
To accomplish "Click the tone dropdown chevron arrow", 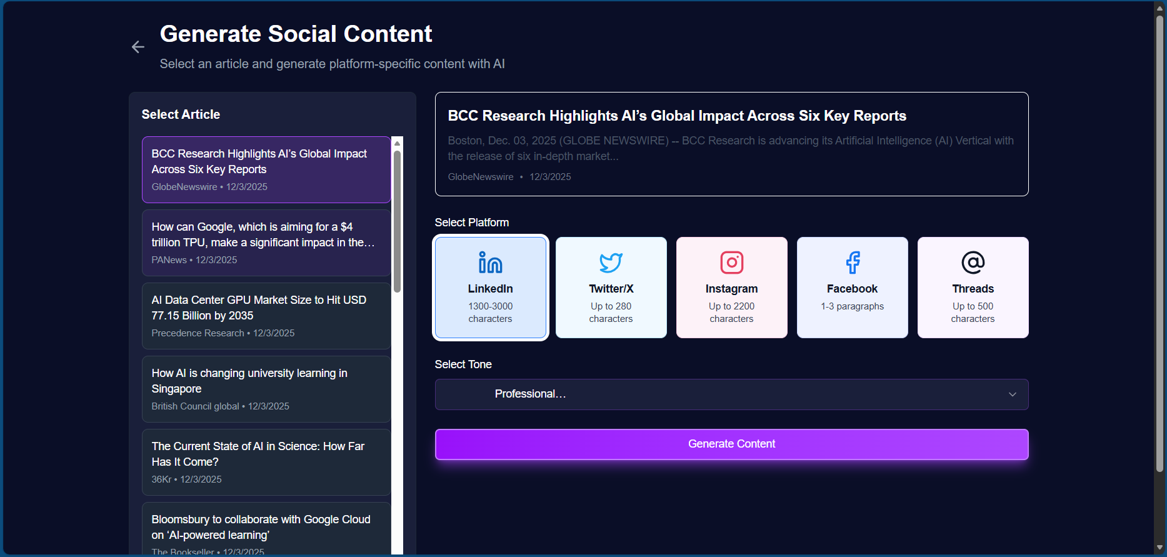I will (1013, 394).
